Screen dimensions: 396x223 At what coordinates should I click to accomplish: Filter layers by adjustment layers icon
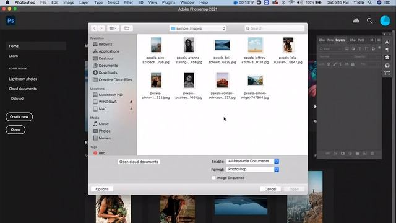coord(353,49)
